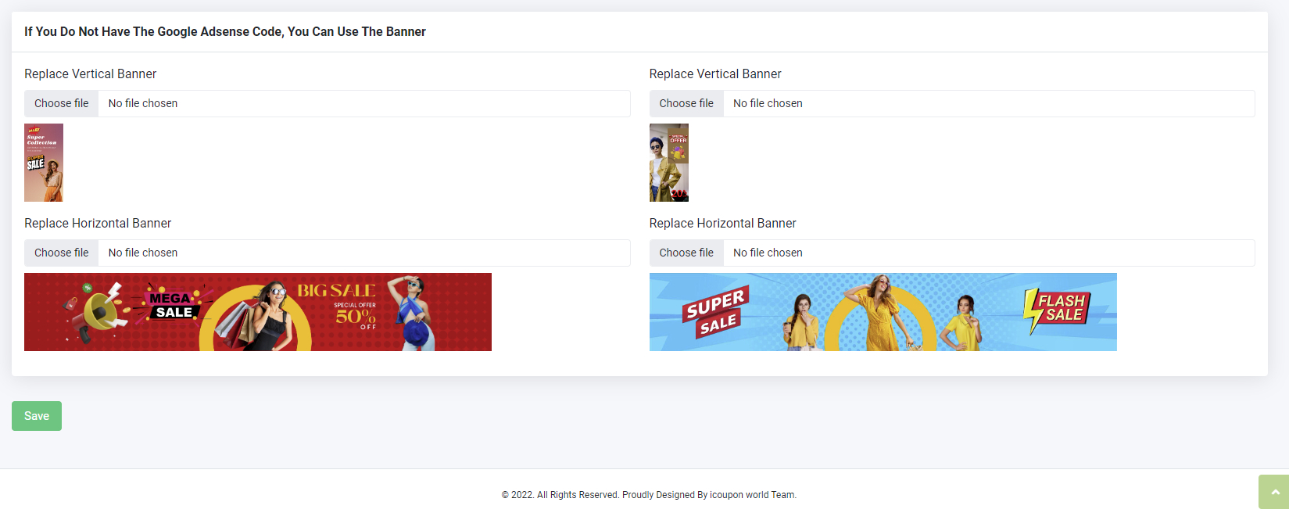Choose file for left horizontal banner

click(x=62, y=253)
